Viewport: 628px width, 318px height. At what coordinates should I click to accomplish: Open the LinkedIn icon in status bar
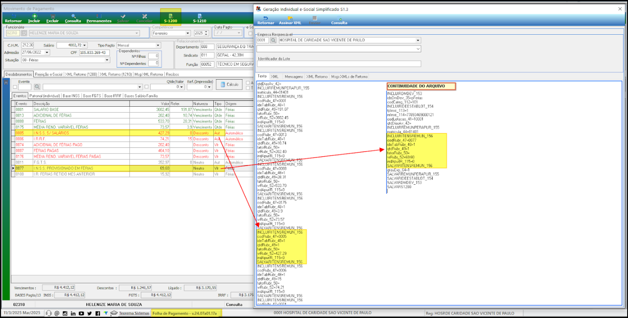73,313
